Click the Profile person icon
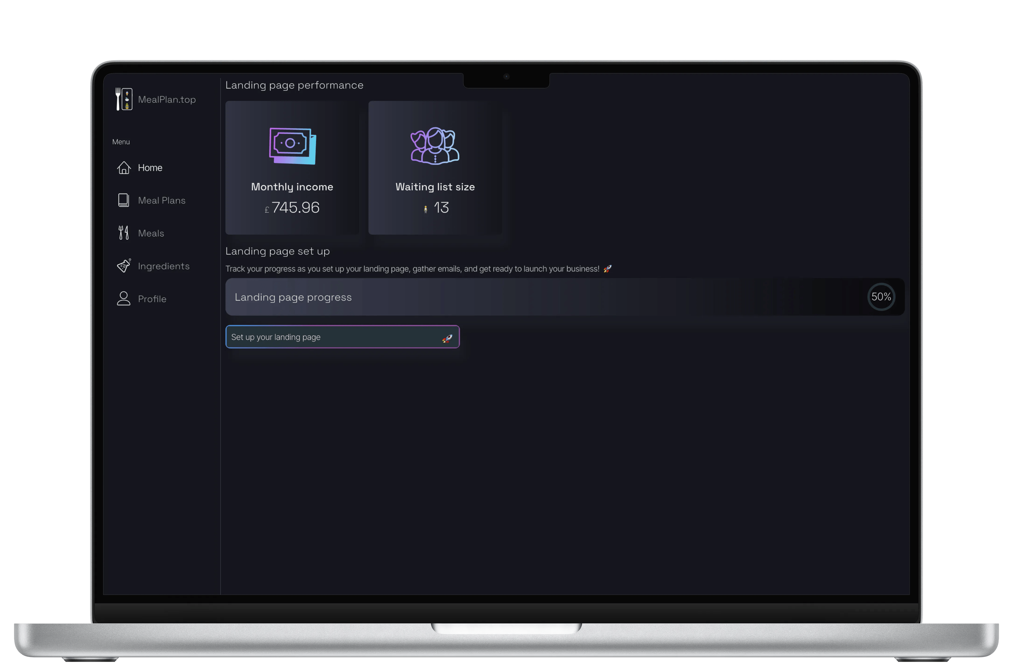The height and width of the screenshot is (668, 1013). coord(123,298)
